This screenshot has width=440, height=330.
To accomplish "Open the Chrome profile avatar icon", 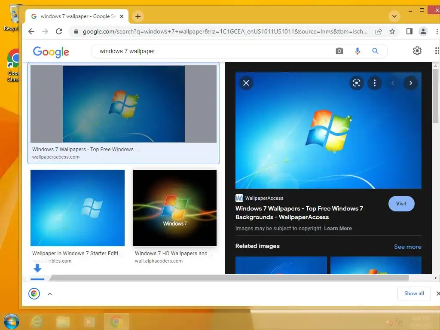I will [x=423, y=31].
